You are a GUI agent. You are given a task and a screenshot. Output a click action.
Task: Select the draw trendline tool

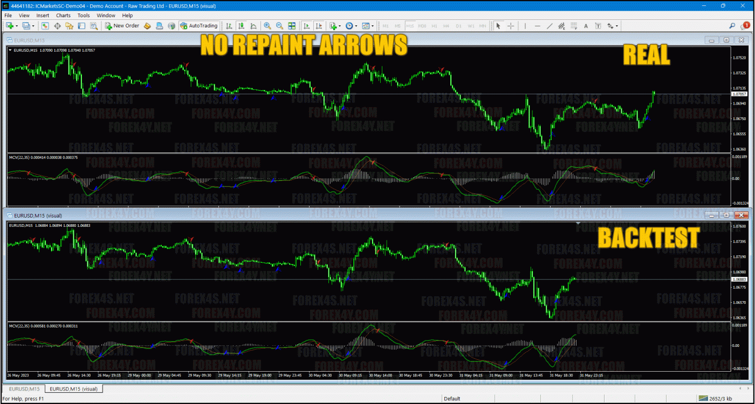[x=550, y=26]
